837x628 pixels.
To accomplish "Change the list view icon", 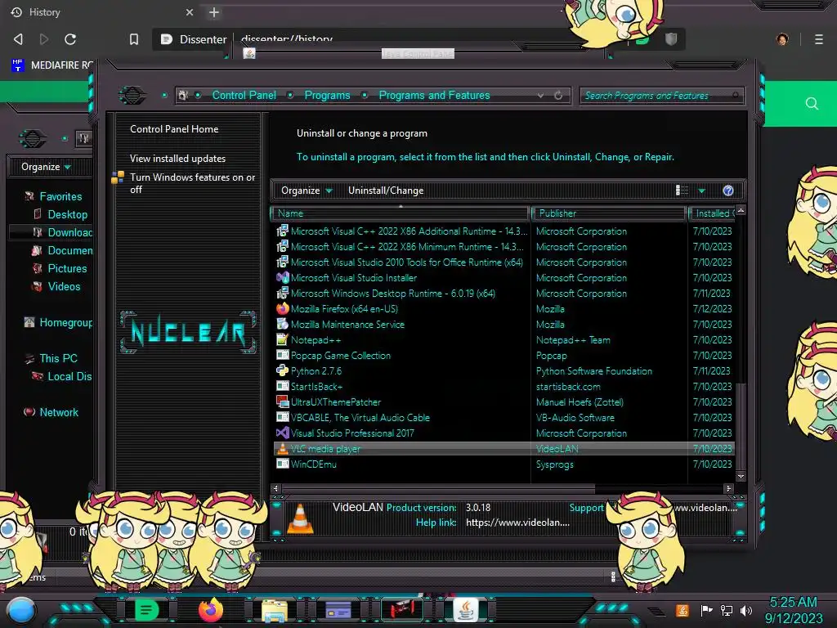I will point(683,191).
